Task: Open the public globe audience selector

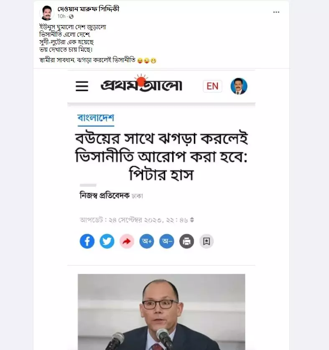Action: click(71, 17)
